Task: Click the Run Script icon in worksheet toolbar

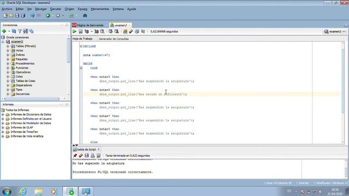Action: tap(81, 32)
